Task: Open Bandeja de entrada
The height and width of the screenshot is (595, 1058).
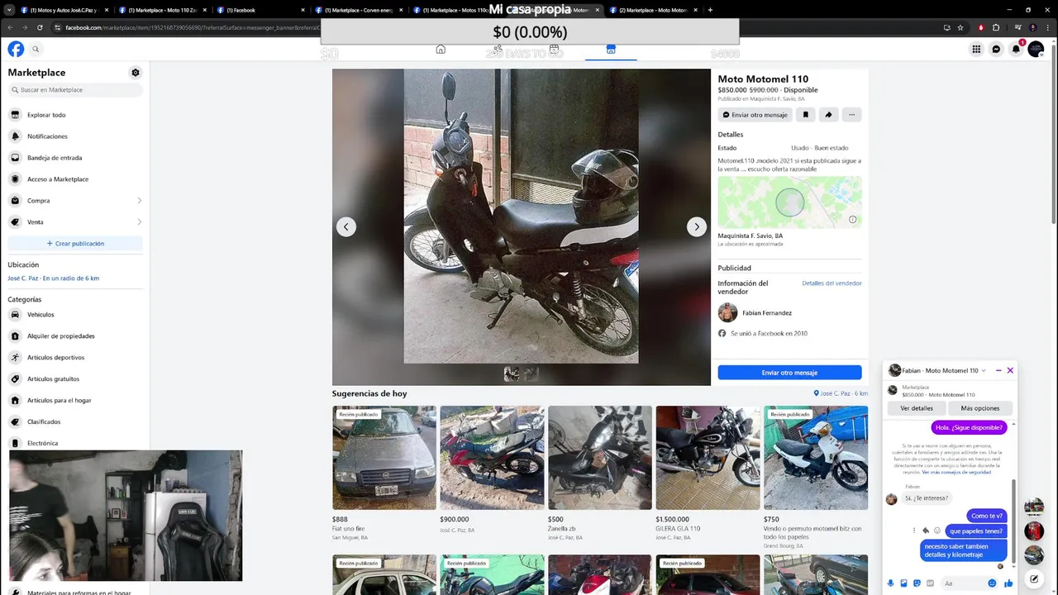Action: click(x=74, y=158)
